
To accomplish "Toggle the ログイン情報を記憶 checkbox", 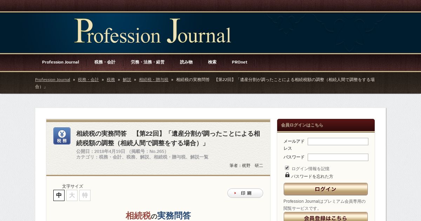I will click(x=287, y=168).
